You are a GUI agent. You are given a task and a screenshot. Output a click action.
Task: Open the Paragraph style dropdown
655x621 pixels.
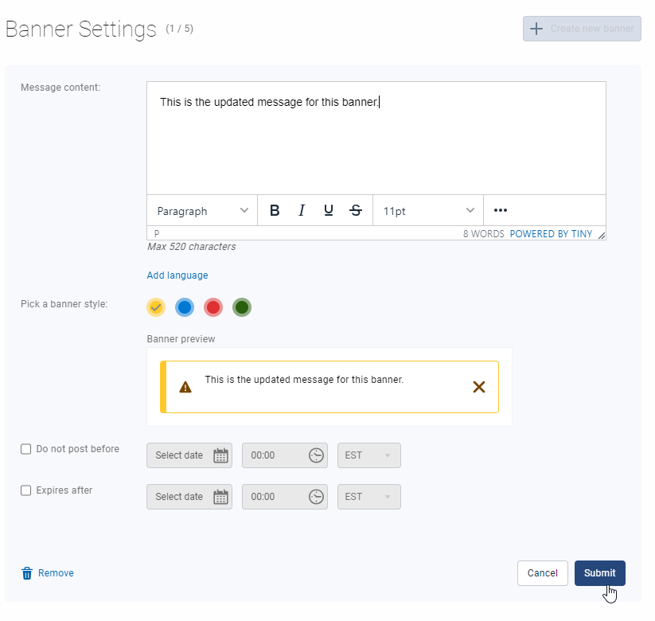(201, 210)
